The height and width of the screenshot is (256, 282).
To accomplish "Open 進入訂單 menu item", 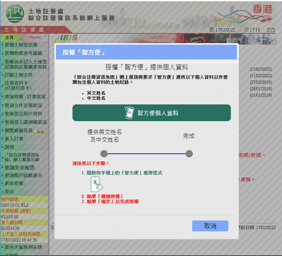I will click(14, 139).
